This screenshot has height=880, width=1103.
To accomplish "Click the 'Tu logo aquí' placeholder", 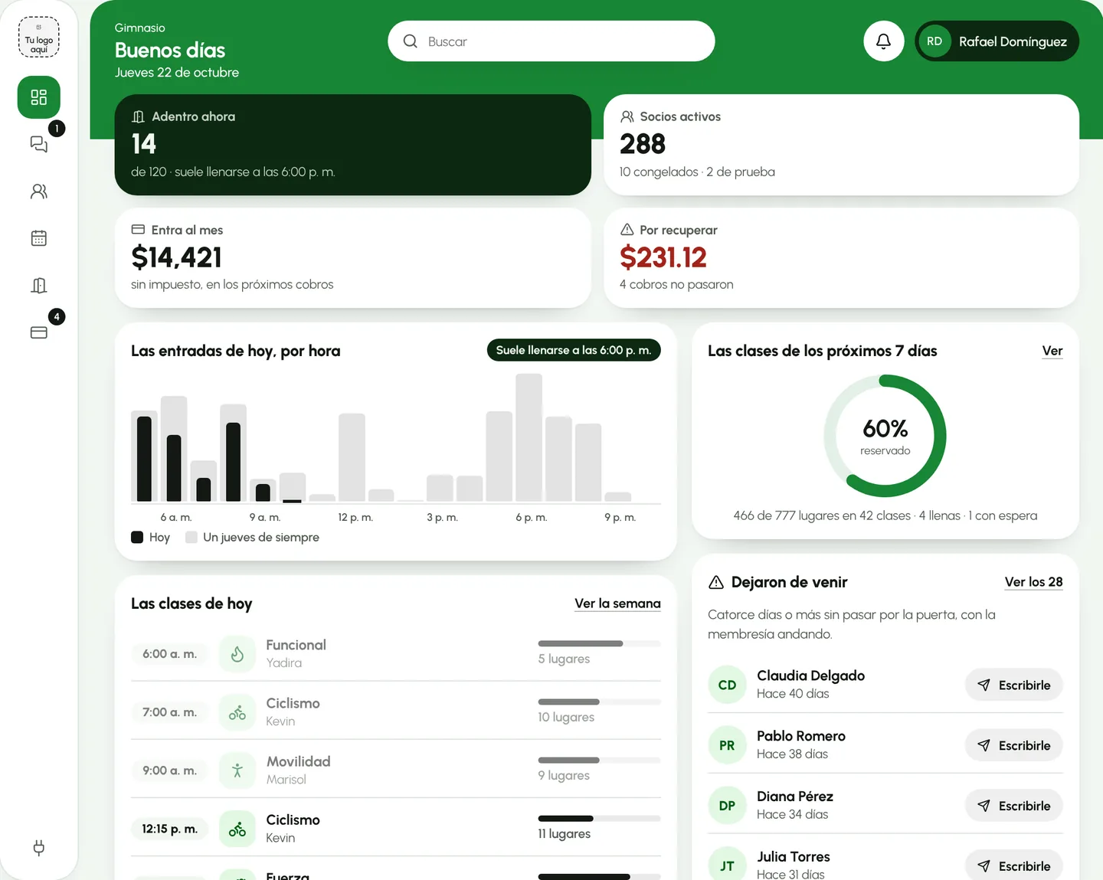I will (x=39, y=38).
